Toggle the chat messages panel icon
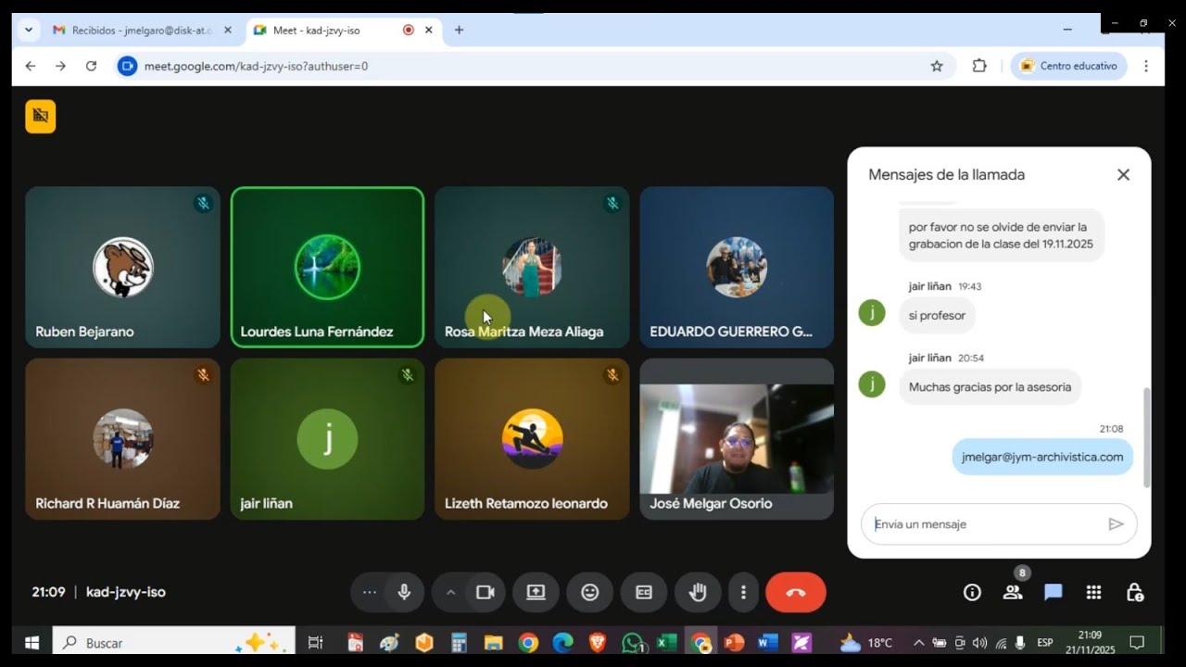 (1054, 593)
